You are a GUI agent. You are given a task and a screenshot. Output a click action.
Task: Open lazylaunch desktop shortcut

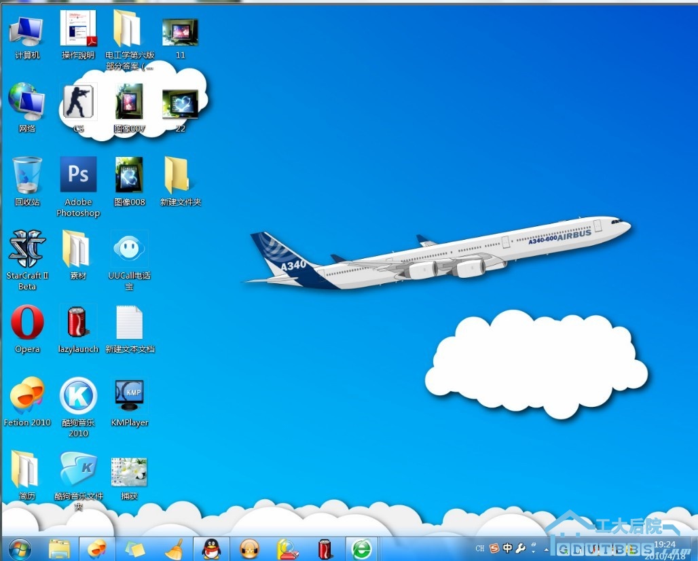click(x=78, y=323)
